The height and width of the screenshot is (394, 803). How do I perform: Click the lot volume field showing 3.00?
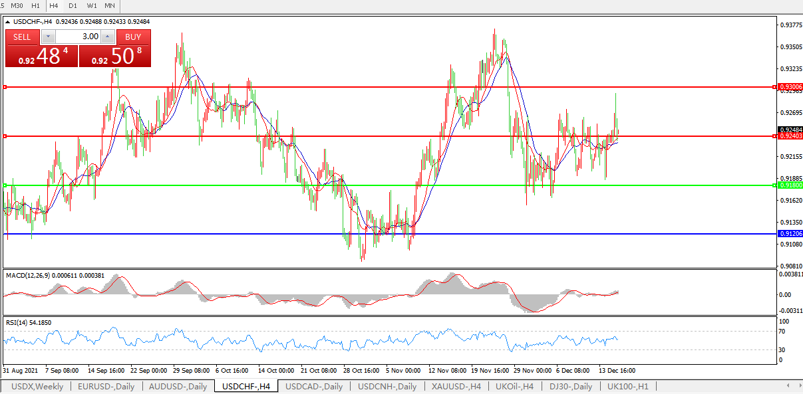[x=79, y=37]
